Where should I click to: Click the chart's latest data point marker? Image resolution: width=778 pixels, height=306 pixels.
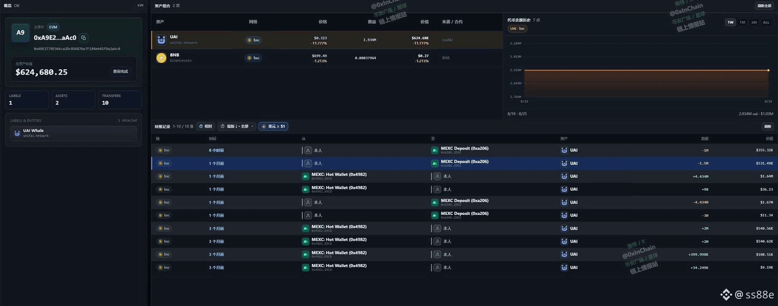pos(768,70)
